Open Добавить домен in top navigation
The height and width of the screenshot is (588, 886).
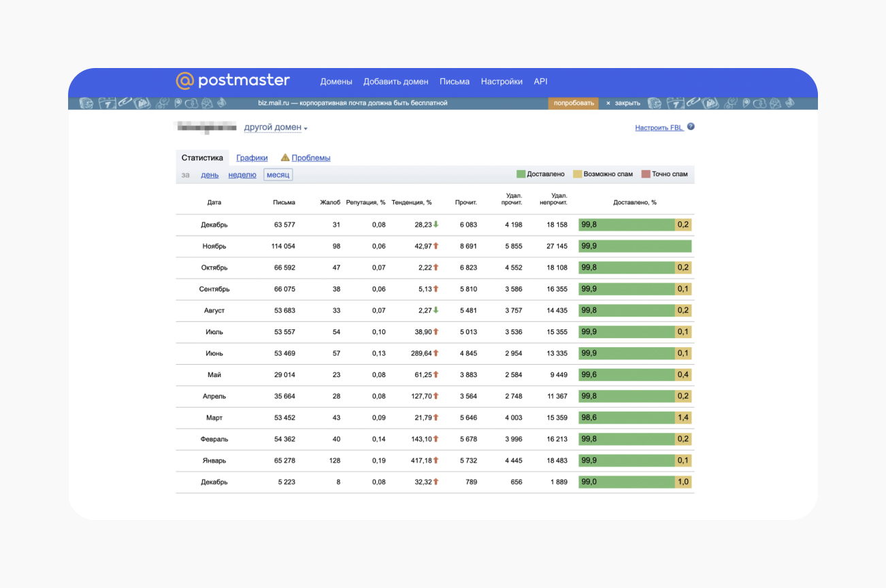click(x=396, y=82)
